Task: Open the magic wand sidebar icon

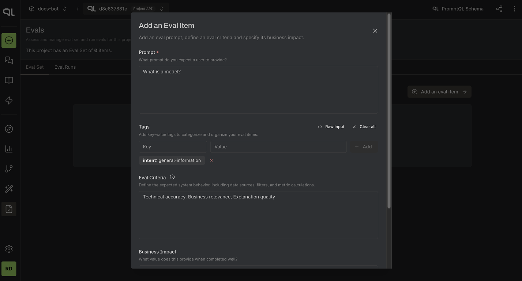Action: click(x=9, y=189)
